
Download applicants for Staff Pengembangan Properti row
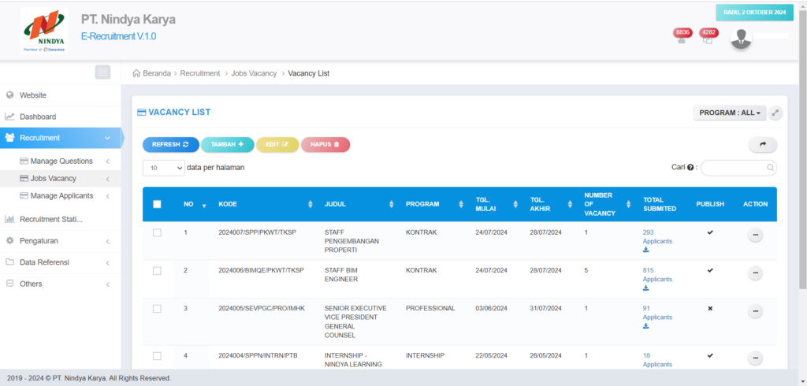(646, 250)
